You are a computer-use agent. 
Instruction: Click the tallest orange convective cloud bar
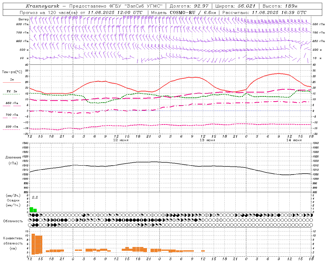[33, 244]
